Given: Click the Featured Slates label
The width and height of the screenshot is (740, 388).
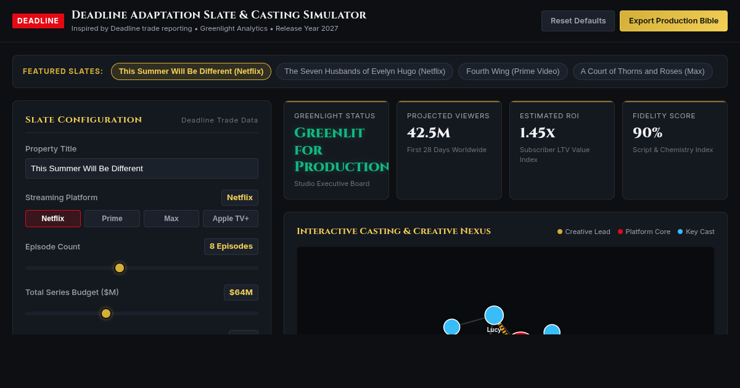Looking at the screenshot, I should (63, 71).
